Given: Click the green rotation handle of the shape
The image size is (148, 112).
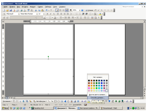Looking at the screenshot, I should [48, 56].
